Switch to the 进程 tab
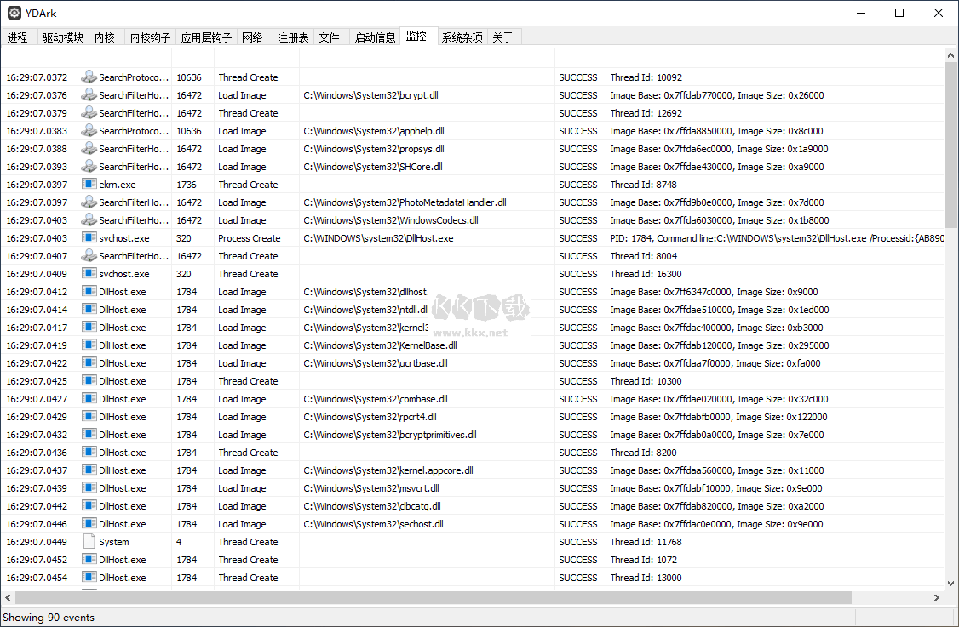Screen dimensions: 959x627 [18, 37]
